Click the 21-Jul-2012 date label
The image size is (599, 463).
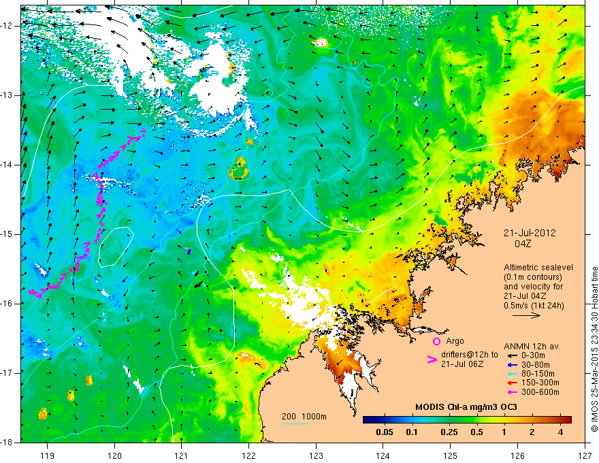click(x=530, y=233)
